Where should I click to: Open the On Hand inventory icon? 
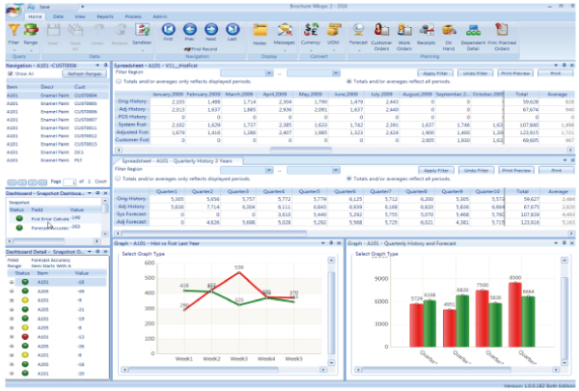click(x=449, y=30)
